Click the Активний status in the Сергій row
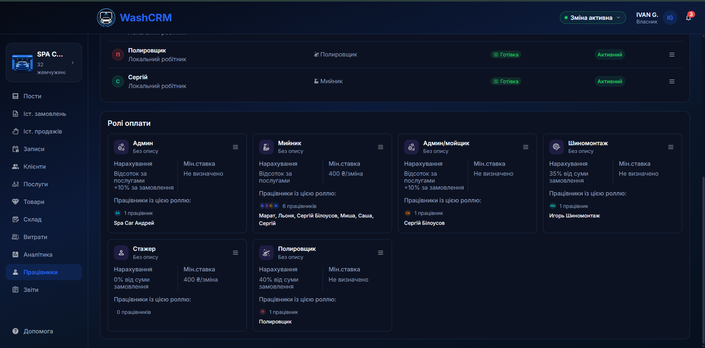The height and width of the screenshot is (348, 705). [x=610, y=81]
